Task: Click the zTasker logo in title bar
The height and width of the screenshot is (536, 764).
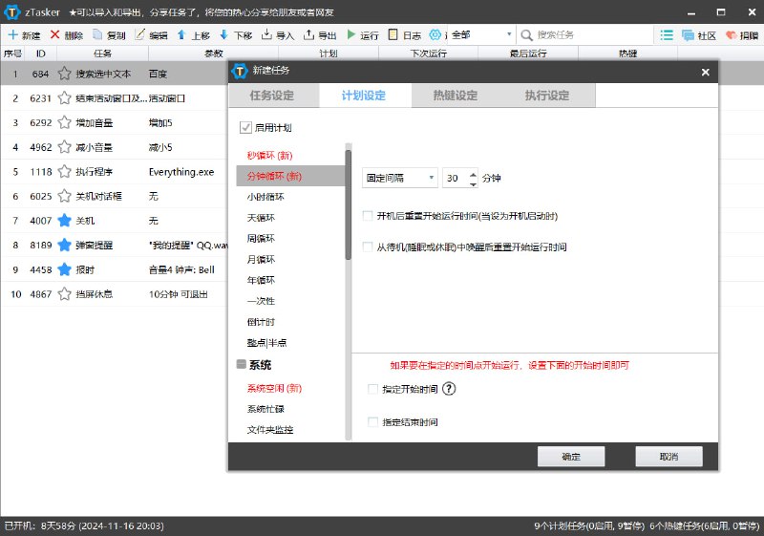Action: click(x=11, y=12)
